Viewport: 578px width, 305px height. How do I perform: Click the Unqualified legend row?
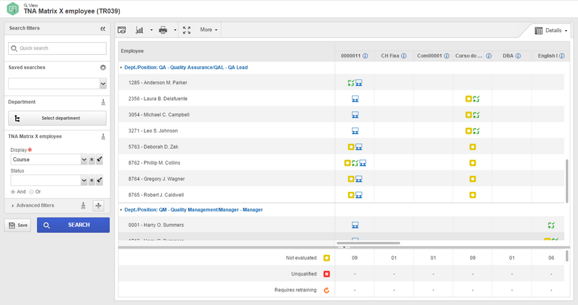pyautogui.click(x=341, y=274)
